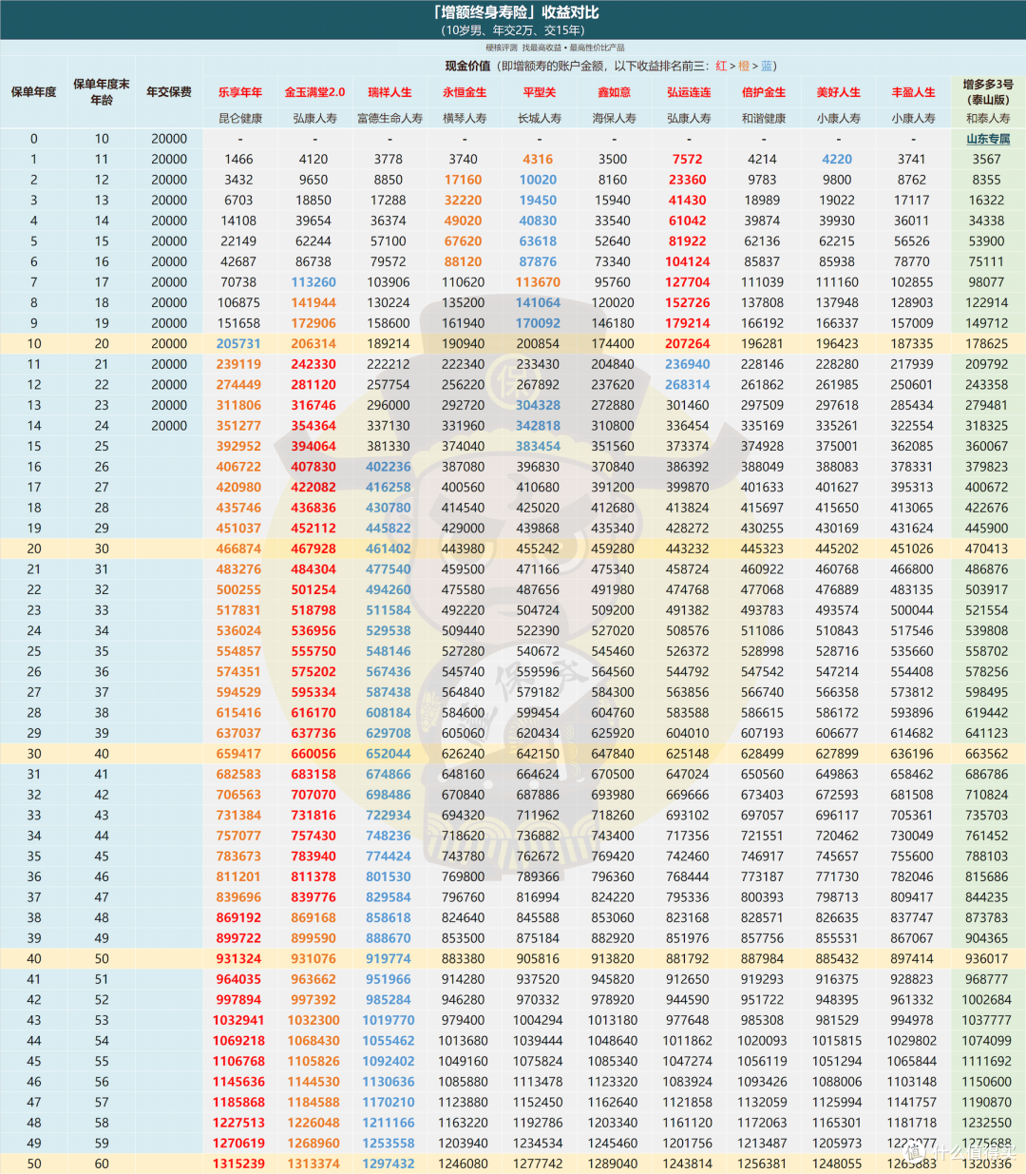Viewport: 1026px width, 1174px height.
Task: Click the blue 205731 cell in 乐享年年
Action: [238, 344]
